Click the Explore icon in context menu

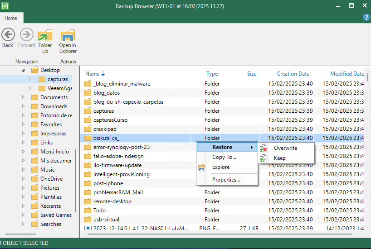pos(202,168)
